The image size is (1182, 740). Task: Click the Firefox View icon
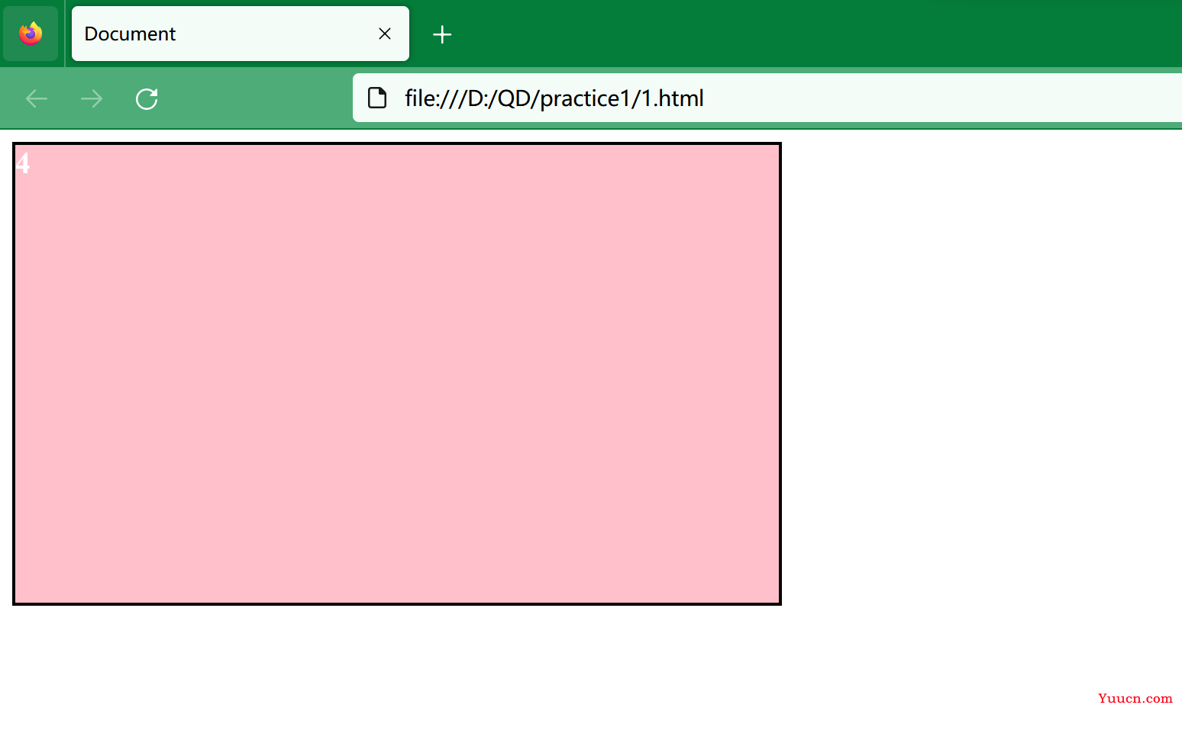(31, 34)
